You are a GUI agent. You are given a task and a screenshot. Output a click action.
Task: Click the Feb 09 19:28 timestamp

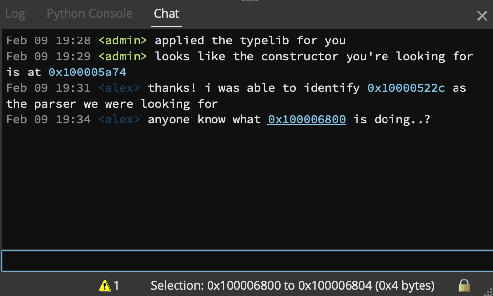tap(48, 40)
